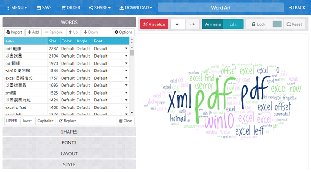Click the word list scrollbar thumb
311x172 pixels.
pos(132,53)
